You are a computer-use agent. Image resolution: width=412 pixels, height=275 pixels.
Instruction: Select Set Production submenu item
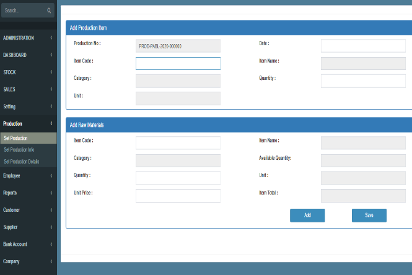15,138
